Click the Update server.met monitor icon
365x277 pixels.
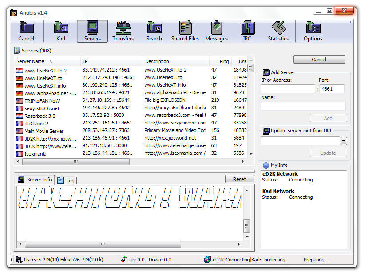[266, 131]
